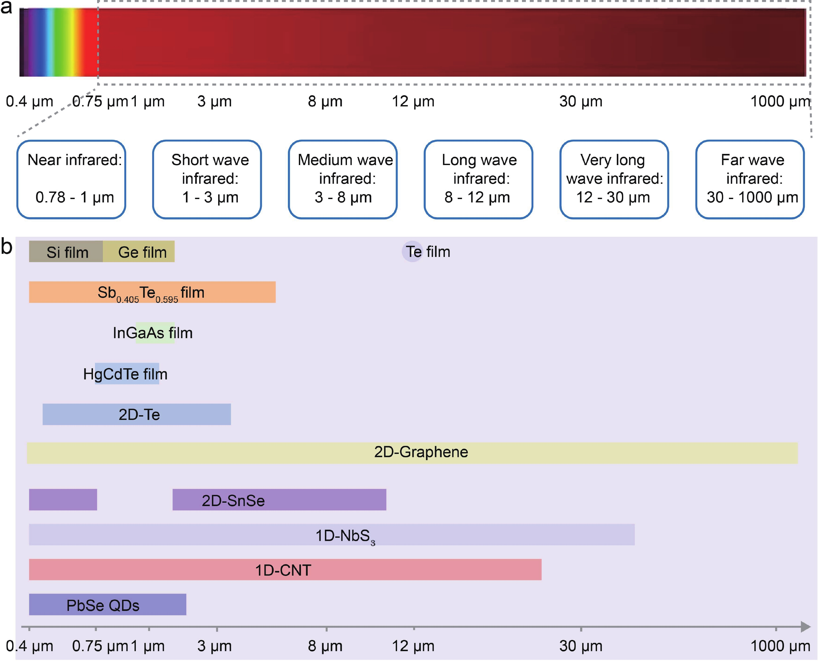
Task: Select the Short wave infrared box
Action: click(207, 179)
